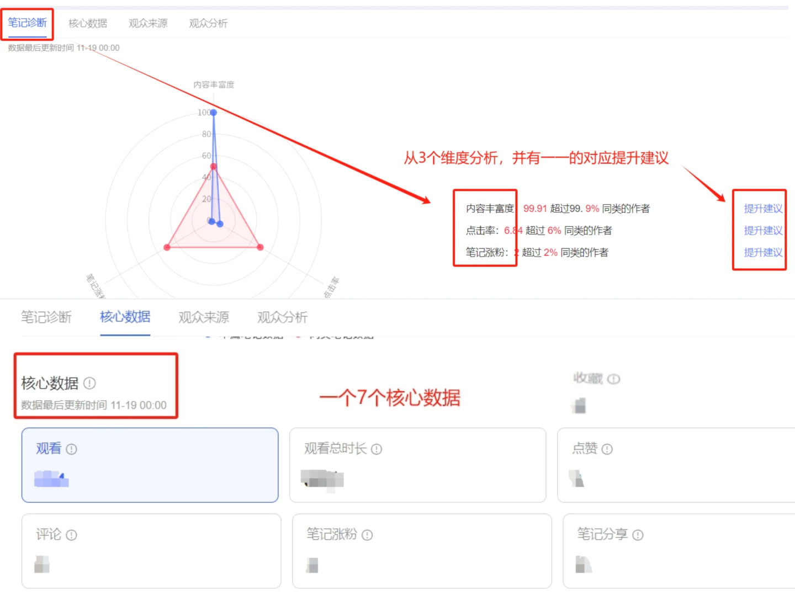Select lower 观众来源 tab

pyautogui.click(x=204, y=317)
